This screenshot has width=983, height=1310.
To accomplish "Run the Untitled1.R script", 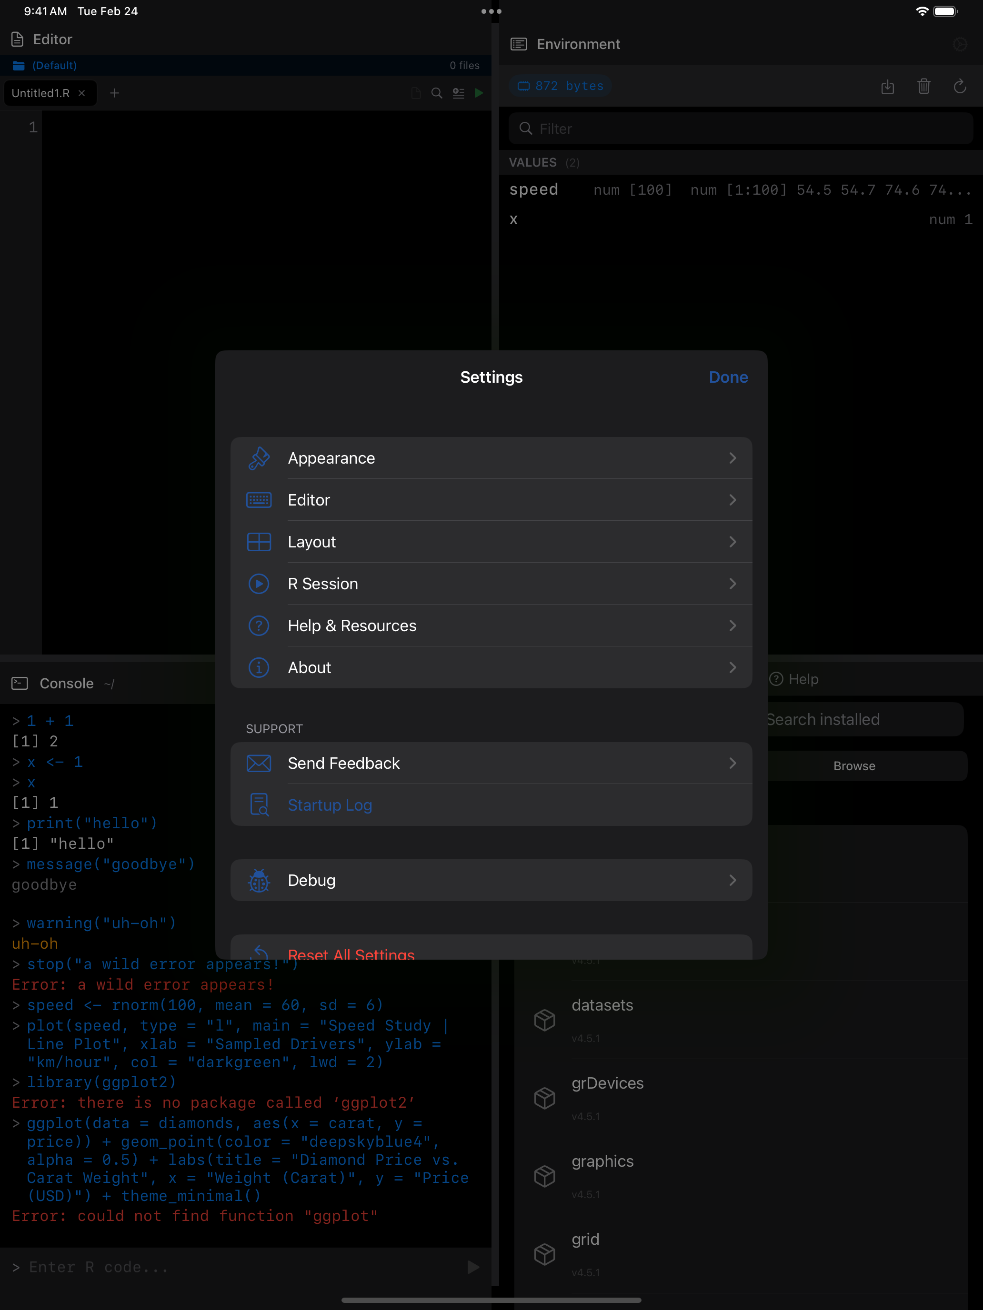I will tap(479, 93).
